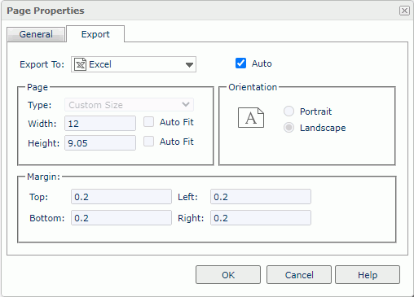Select Portrait orientation
This screenshot has width=414, height=297.
pos(288,111)
